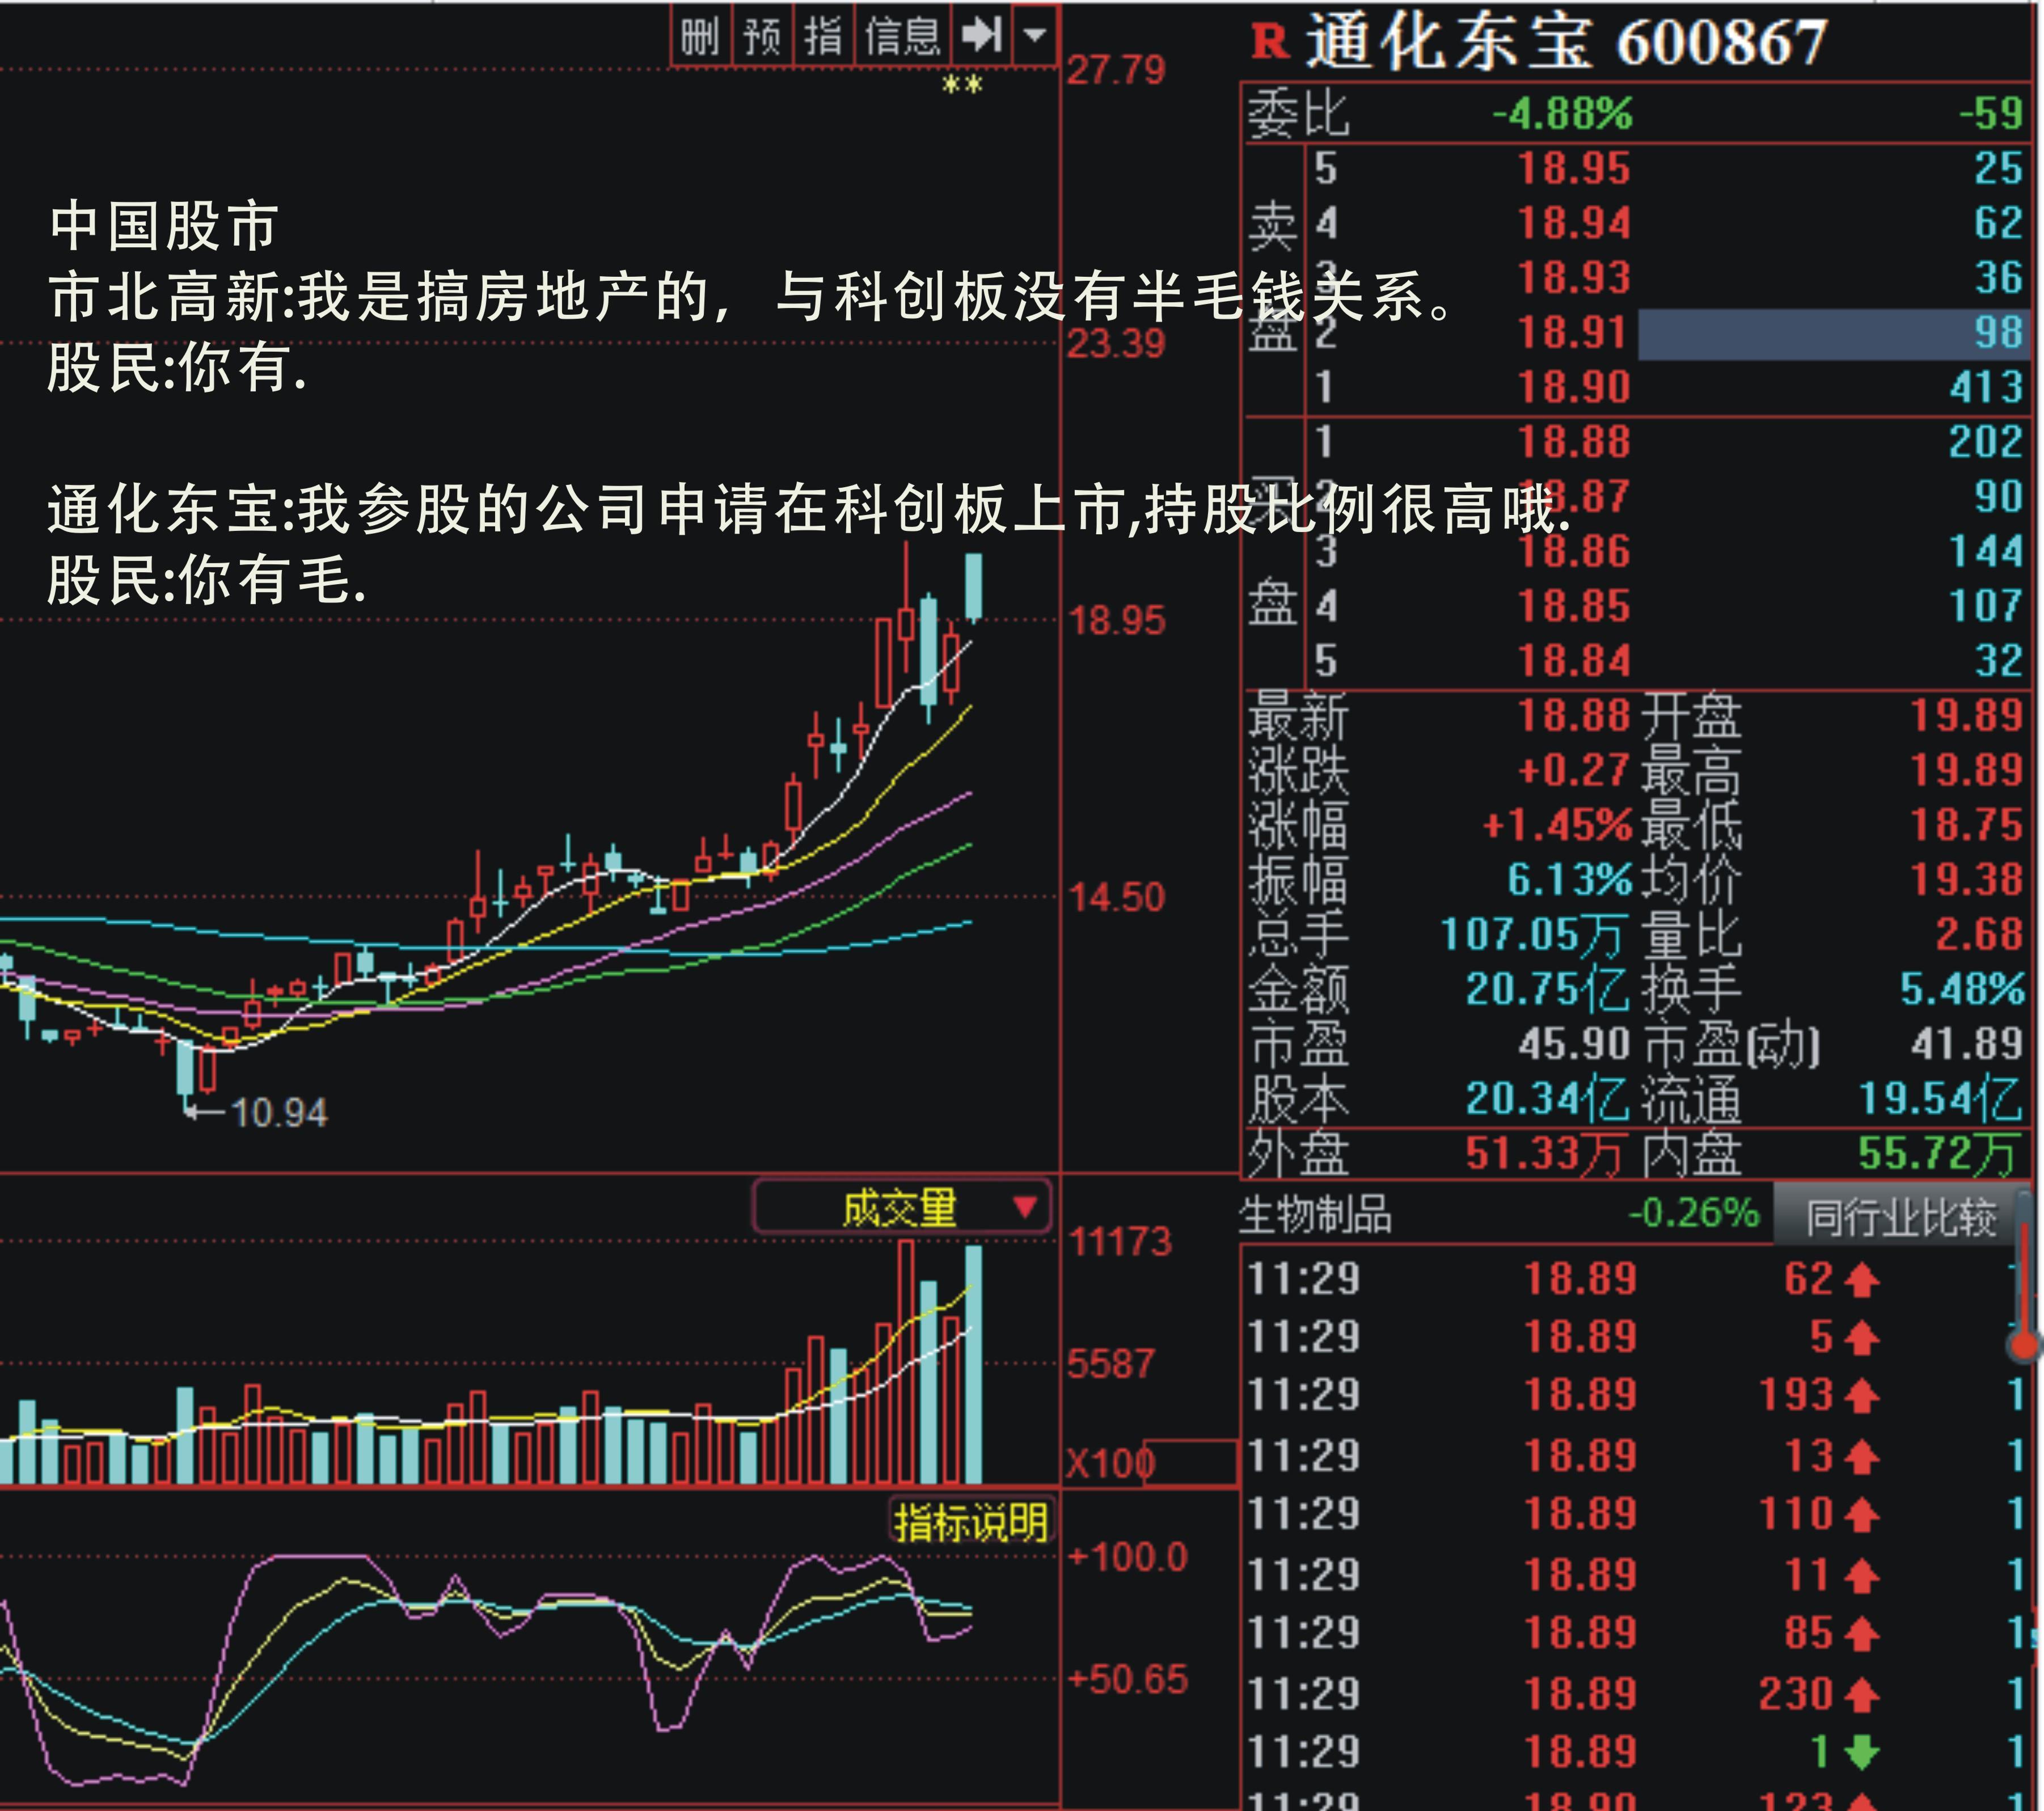Select sell level 4 price 18.94

1574,223
